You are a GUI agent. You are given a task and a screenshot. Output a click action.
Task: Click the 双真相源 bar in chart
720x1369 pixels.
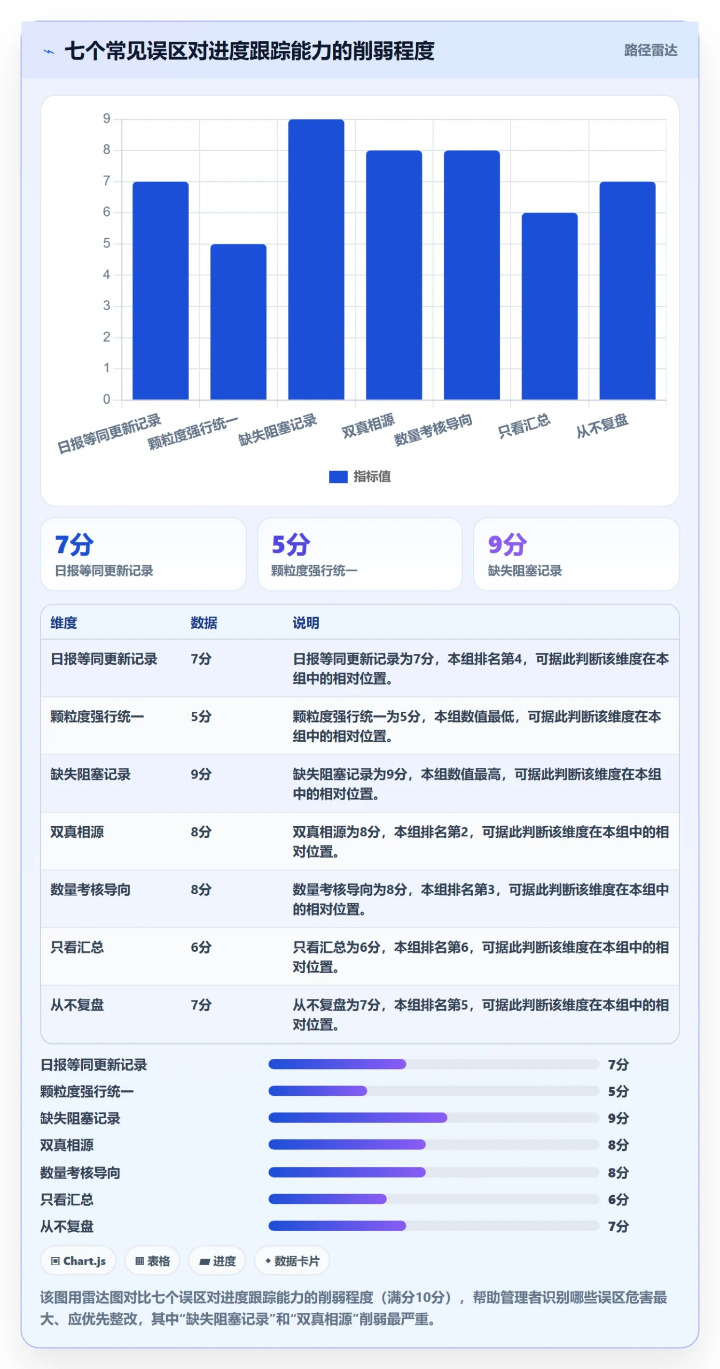pos(394,275)
